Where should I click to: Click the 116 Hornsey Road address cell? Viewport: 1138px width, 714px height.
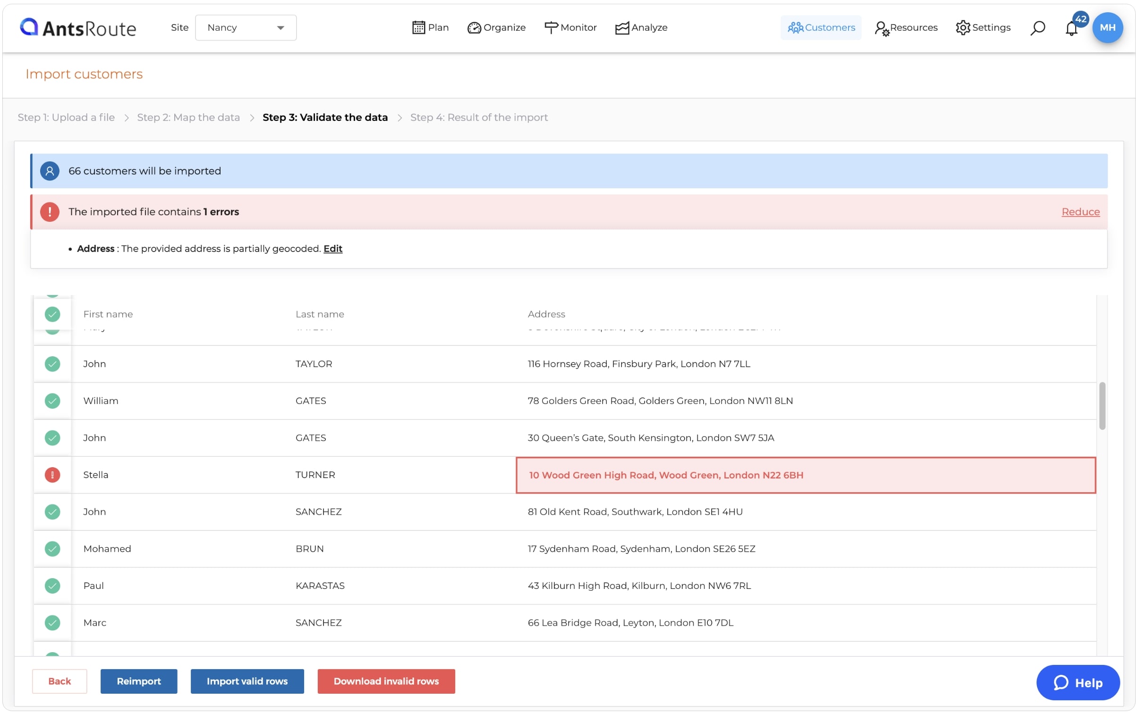pyautogui.click(x=639, y=364)
